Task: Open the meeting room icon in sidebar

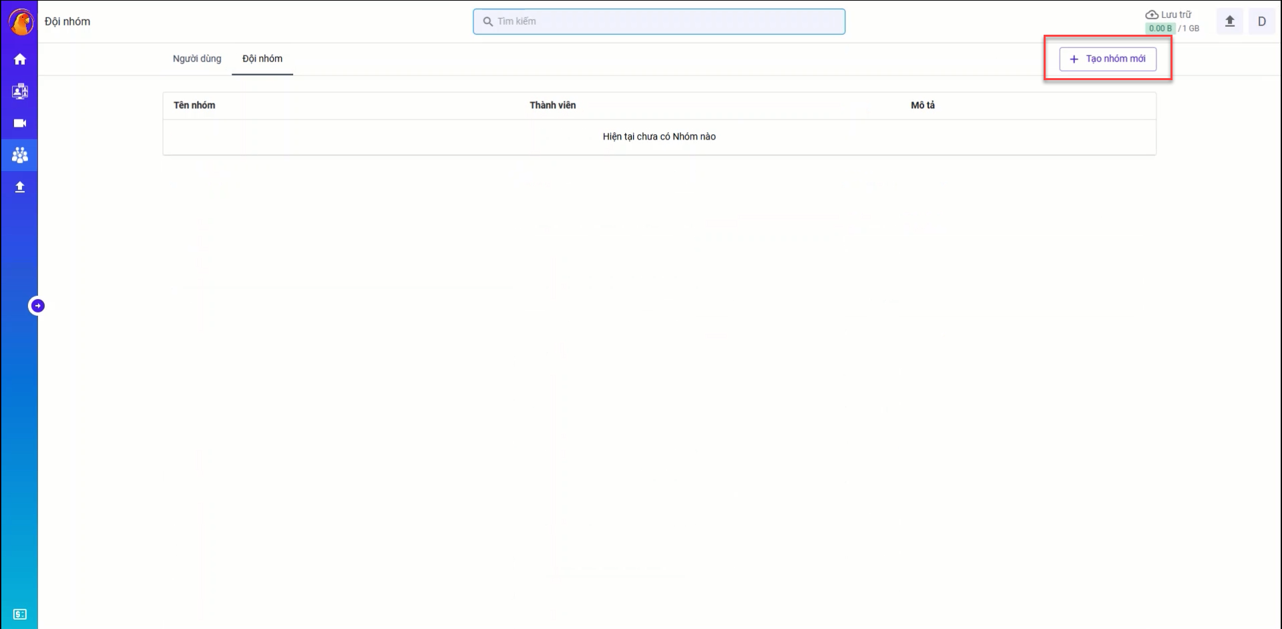Action: pos(20,91)
